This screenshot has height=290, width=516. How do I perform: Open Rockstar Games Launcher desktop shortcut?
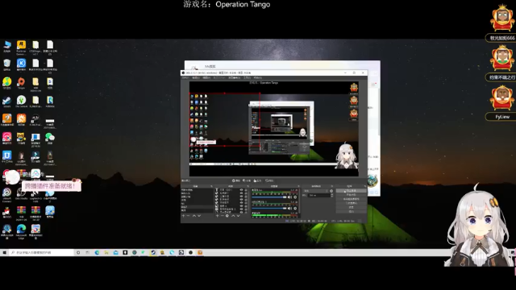(x=22, y=47)
